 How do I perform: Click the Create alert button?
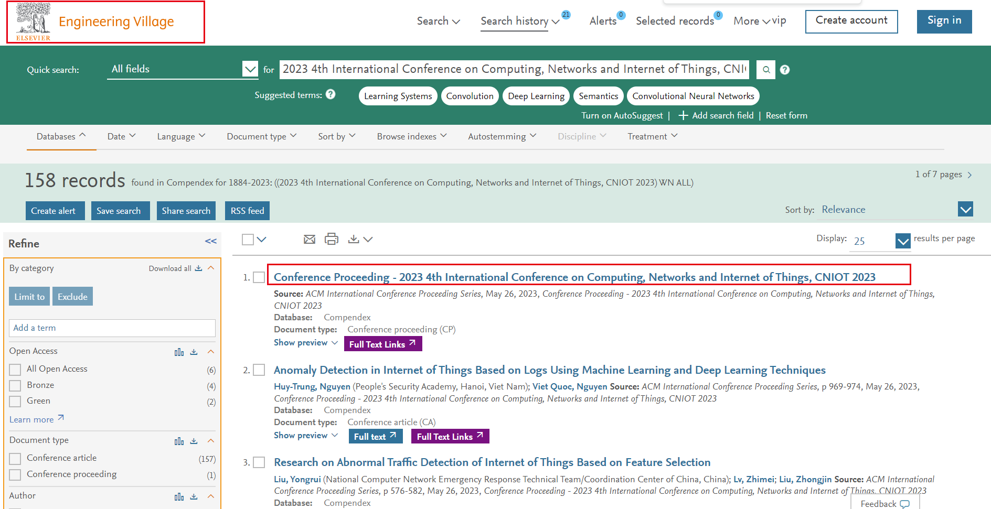(55, 211)
